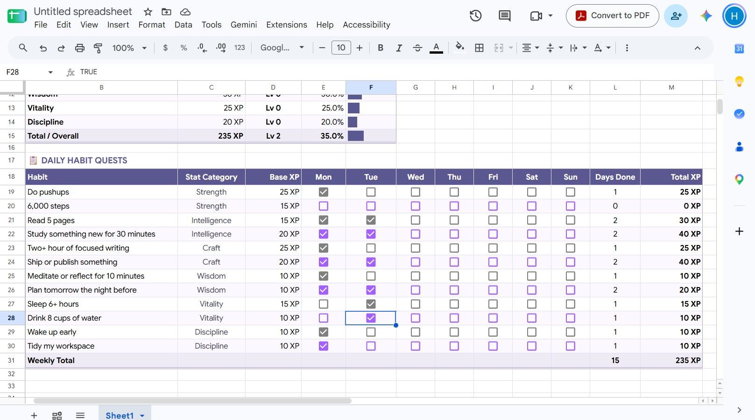Move spreadsheet to a folder

[x=166, y=12]
